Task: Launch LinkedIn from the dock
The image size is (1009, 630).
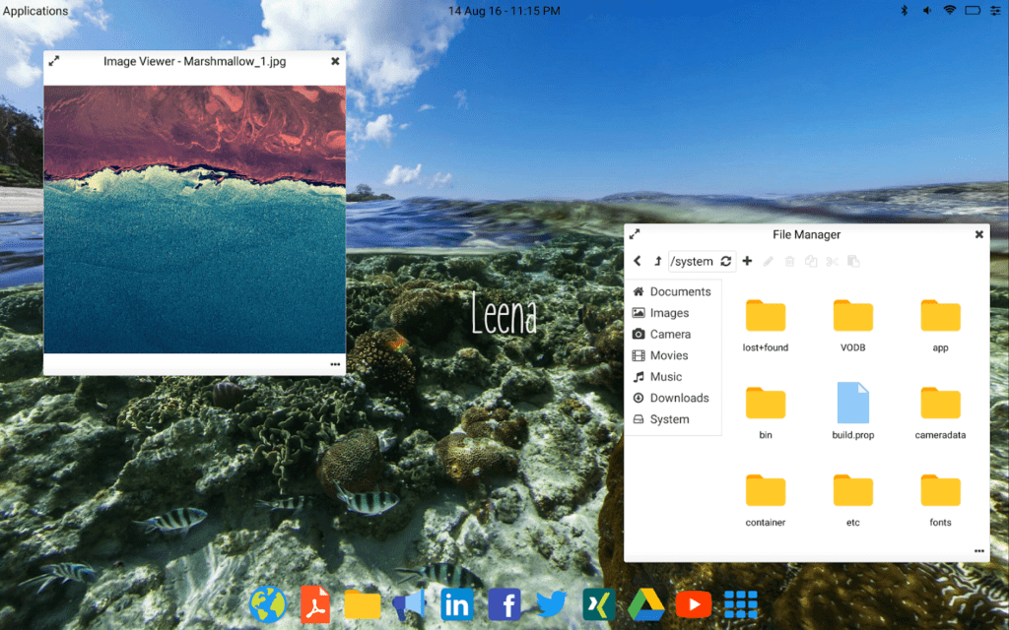Action: pyautogui.click(x=457, y=605)
